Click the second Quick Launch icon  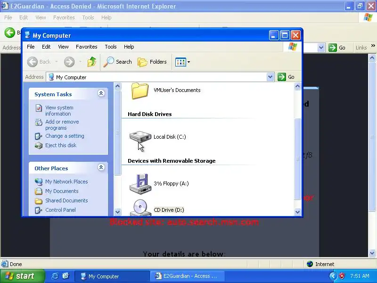click(x=66, y=276)
